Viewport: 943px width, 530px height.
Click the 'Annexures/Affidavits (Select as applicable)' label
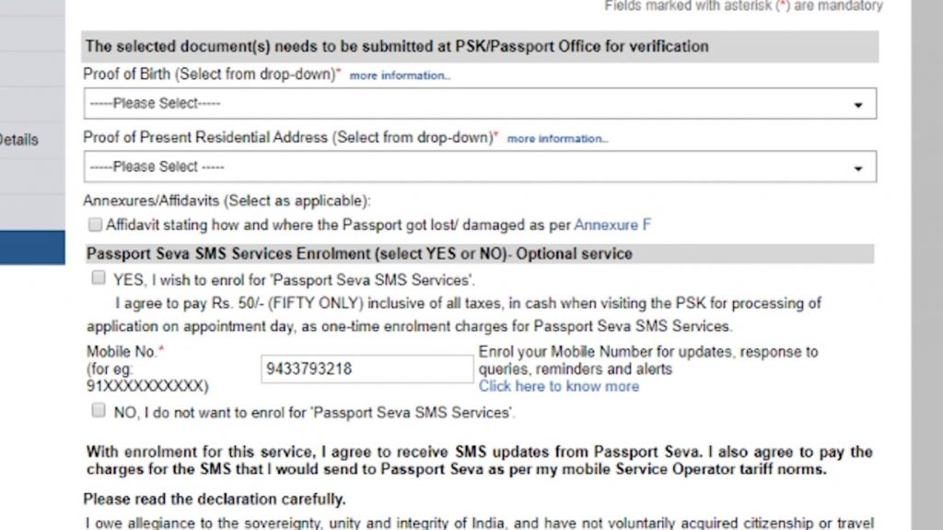(227, 201)
